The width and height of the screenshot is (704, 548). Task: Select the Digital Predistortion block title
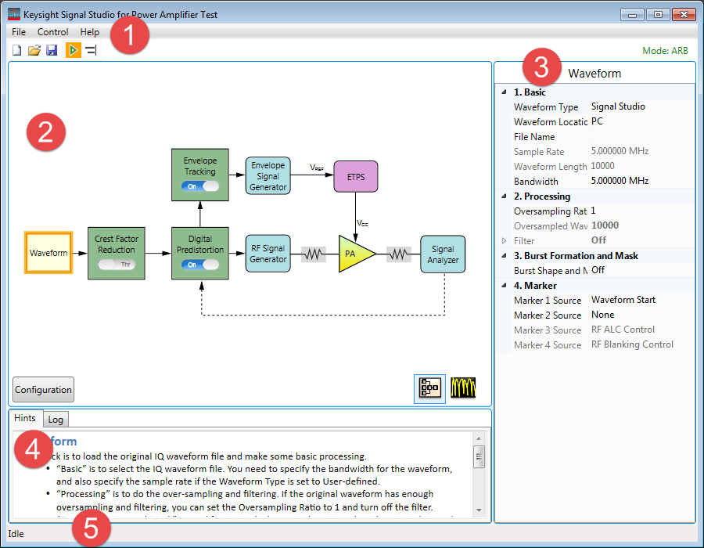point(199,244)
